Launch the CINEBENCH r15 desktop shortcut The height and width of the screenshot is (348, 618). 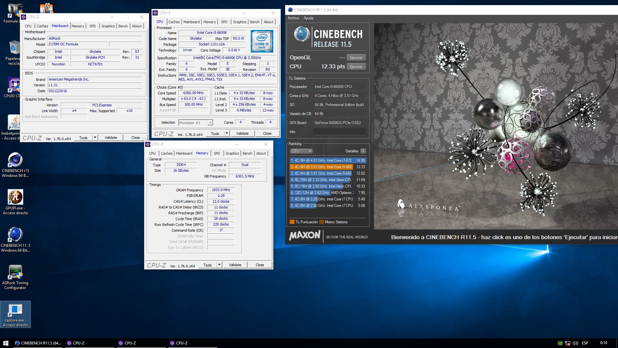tap(15, 165)
